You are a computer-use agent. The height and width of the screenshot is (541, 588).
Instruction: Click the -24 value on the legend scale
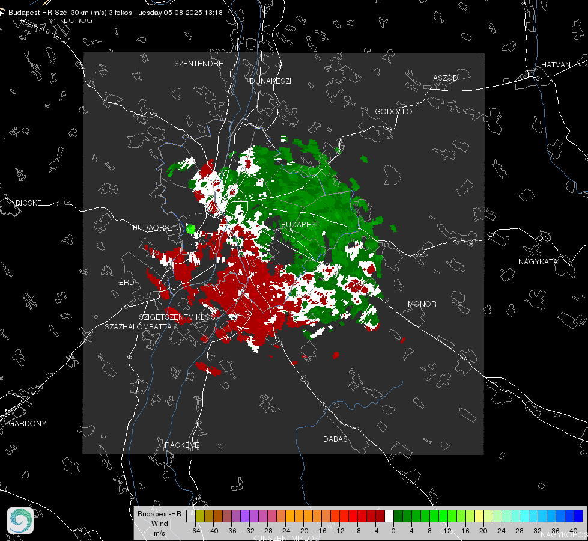[285, 531]
